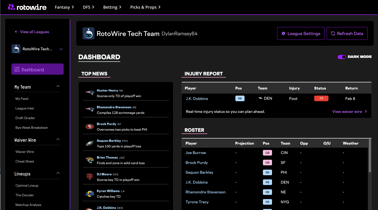The width and height of the screenshot is (378, 210).
Task: Click the refresh icon on Refresh Data
Action: pos(333,33)
